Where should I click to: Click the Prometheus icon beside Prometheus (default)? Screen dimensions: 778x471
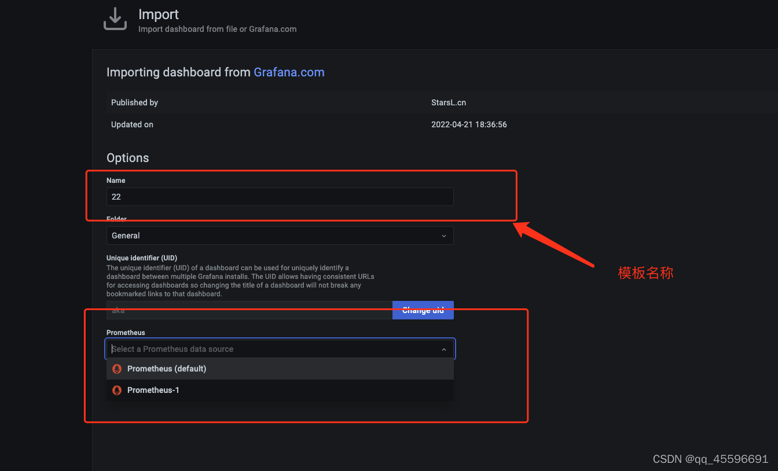[x=117, y=369]
